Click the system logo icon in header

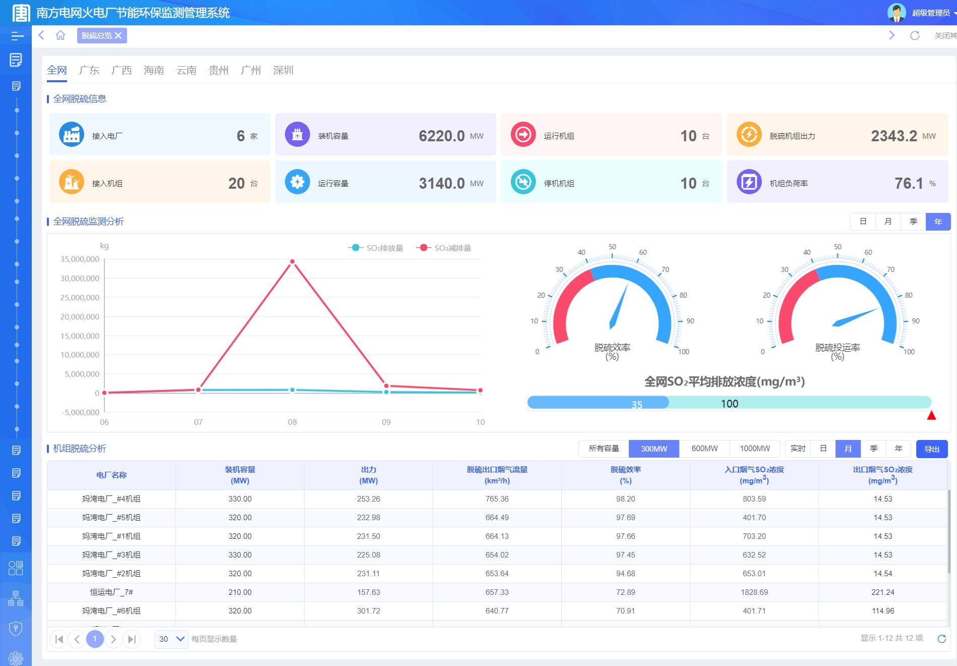pyautogui.click(x=21, y=13)
